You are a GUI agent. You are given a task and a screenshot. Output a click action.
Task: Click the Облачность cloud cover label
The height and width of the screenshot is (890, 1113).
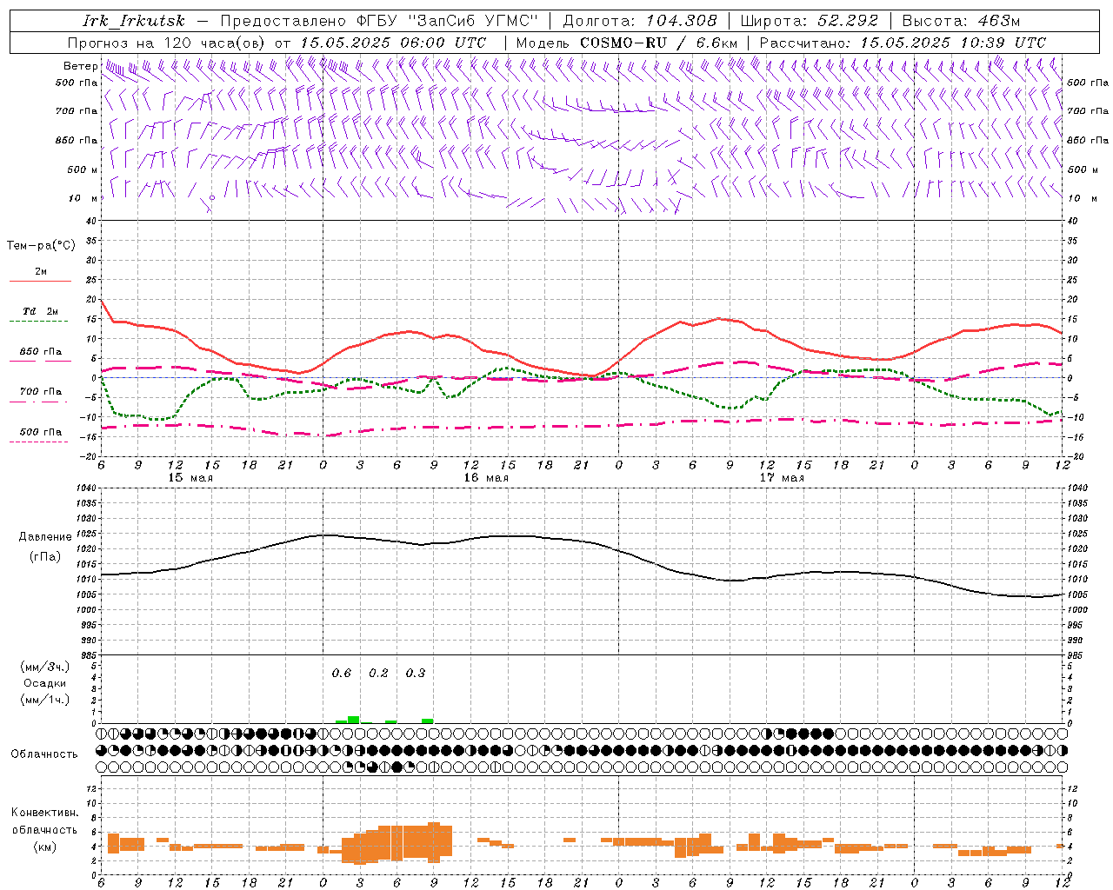point(44,754)
